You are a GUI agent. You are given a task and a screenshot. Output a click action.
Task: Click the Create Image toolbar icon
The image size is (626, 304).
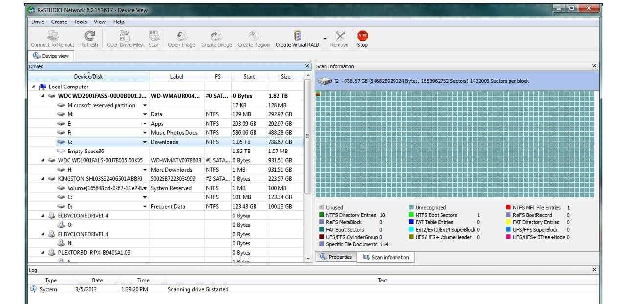[216, 36]
